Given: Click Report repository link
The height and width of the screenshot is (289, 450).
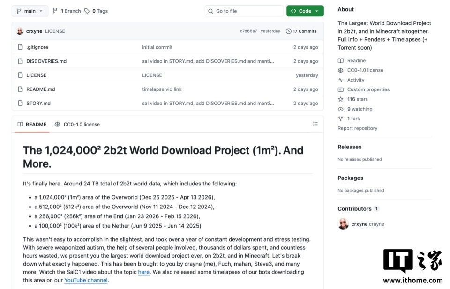Looking at the screenshot, I should (357, 128).
